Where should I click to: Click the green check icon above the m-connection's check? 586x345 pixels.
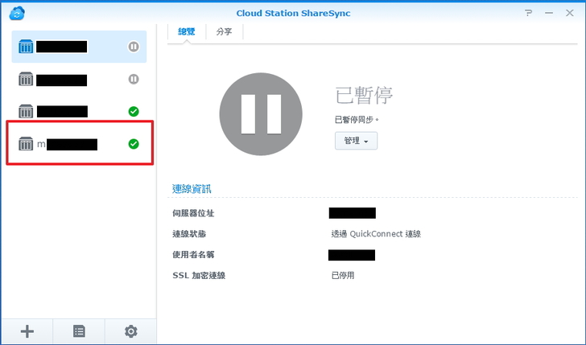pyautogui.click(x=134, y=111)
